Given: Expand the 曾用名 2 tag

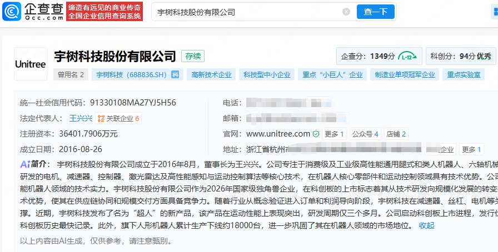Looking at the screenshot, I should tap(71, 74).
